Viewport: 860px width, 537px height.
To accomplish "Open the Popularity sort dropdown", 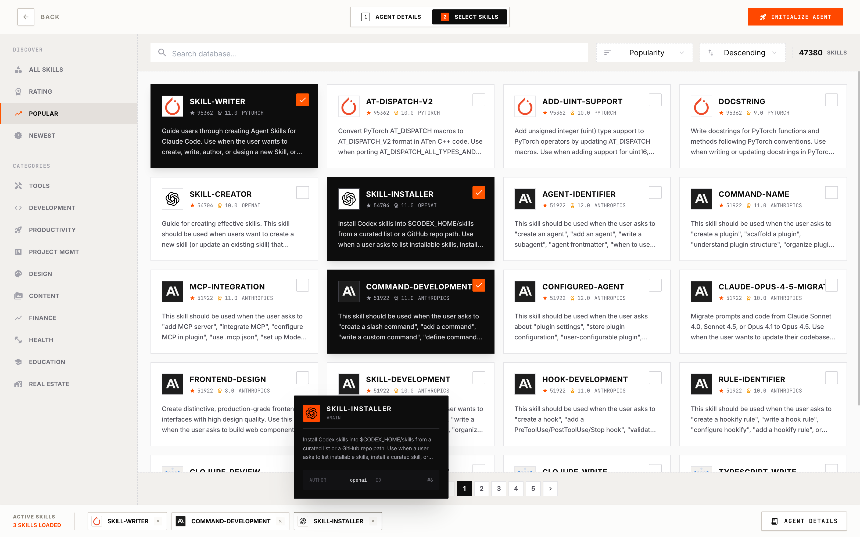I will tap(644, 53).
